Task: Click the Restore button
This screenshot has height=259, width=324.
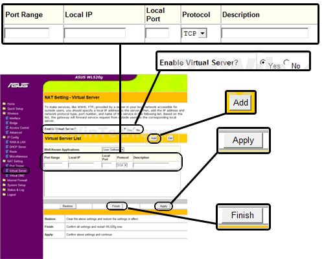Action: [x=67, y=206]
